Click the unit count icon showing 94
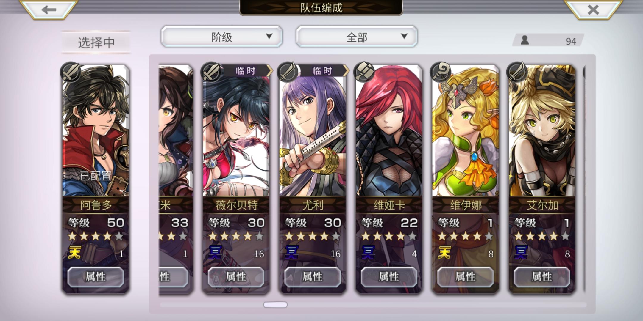 click(525, 40)
